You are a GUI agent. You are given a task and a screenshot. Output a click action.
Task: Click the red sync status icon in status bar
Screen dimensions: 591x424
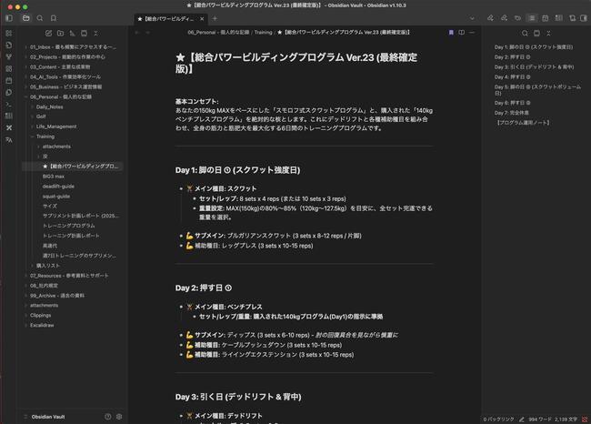click(585, 419)
